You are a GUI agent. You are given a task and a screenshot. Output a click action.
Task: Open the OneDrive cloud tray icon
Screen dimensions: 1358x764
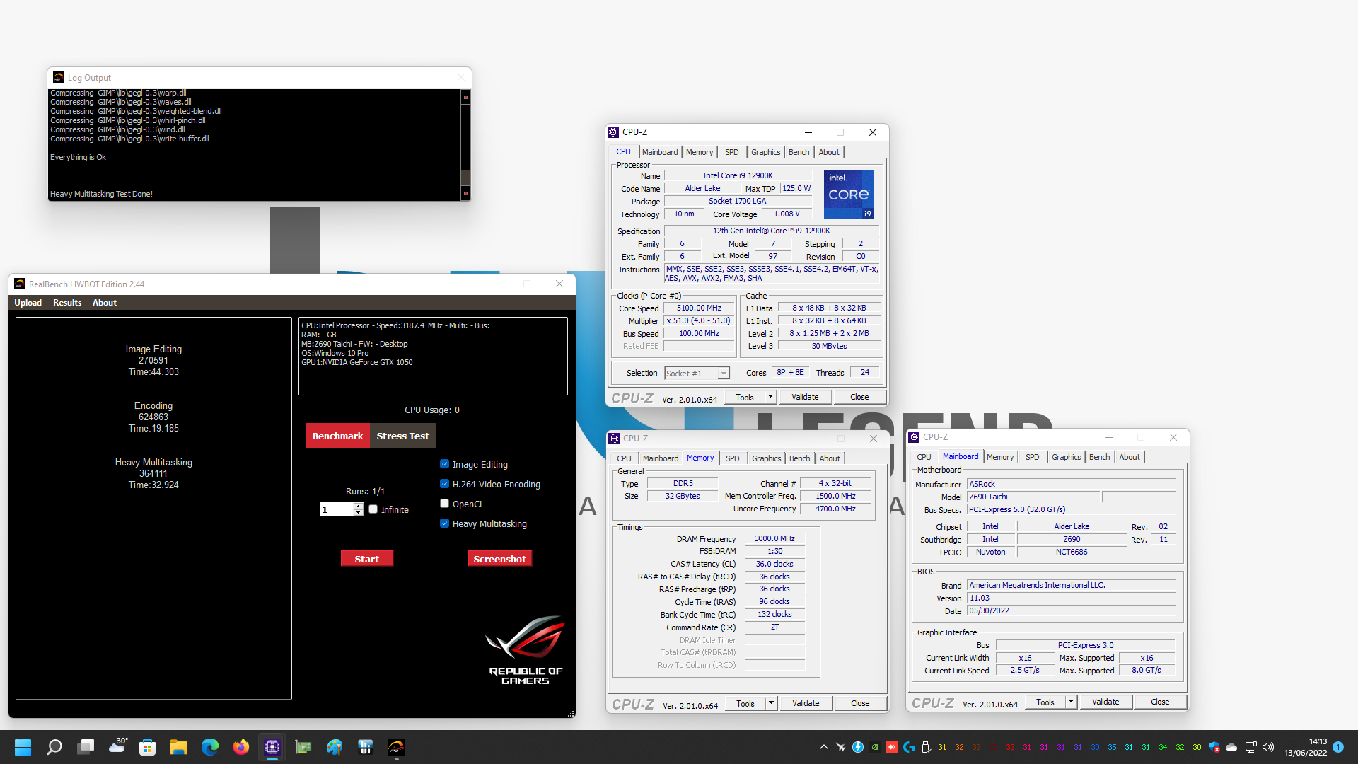point(1231,747)
